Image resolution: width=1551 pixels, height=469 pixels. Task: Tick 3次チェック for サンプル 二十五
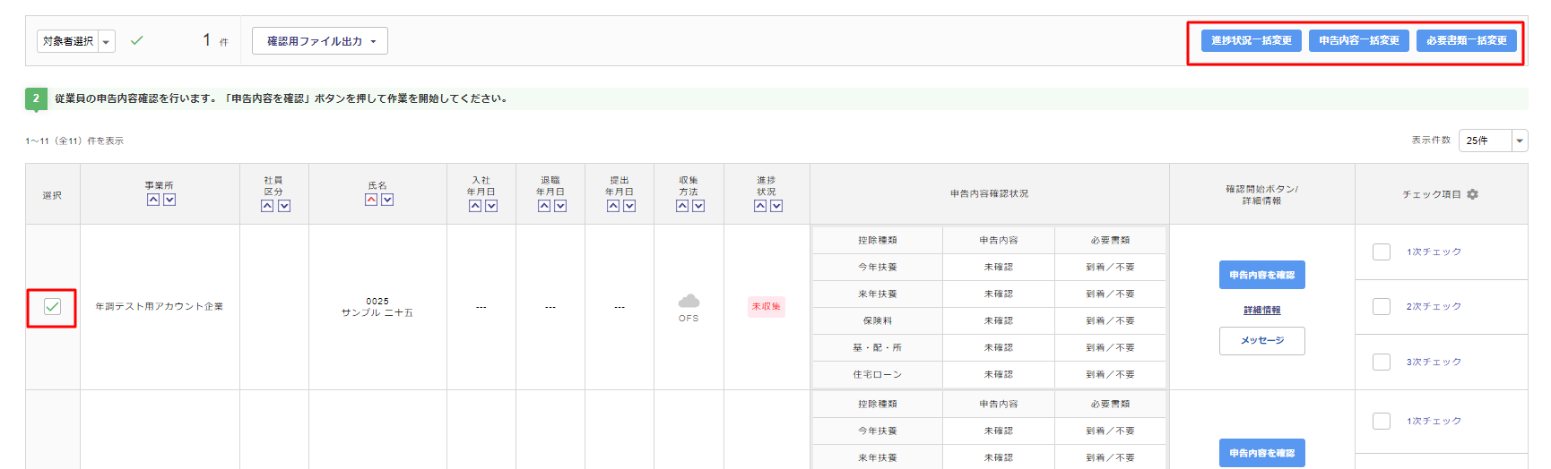pyautogui.click(x=1382, y=362)
